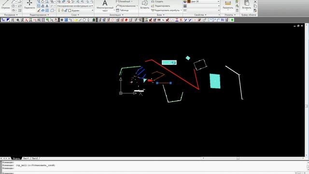
Task: Open the Многострочный текст tool
Action: 105,5
